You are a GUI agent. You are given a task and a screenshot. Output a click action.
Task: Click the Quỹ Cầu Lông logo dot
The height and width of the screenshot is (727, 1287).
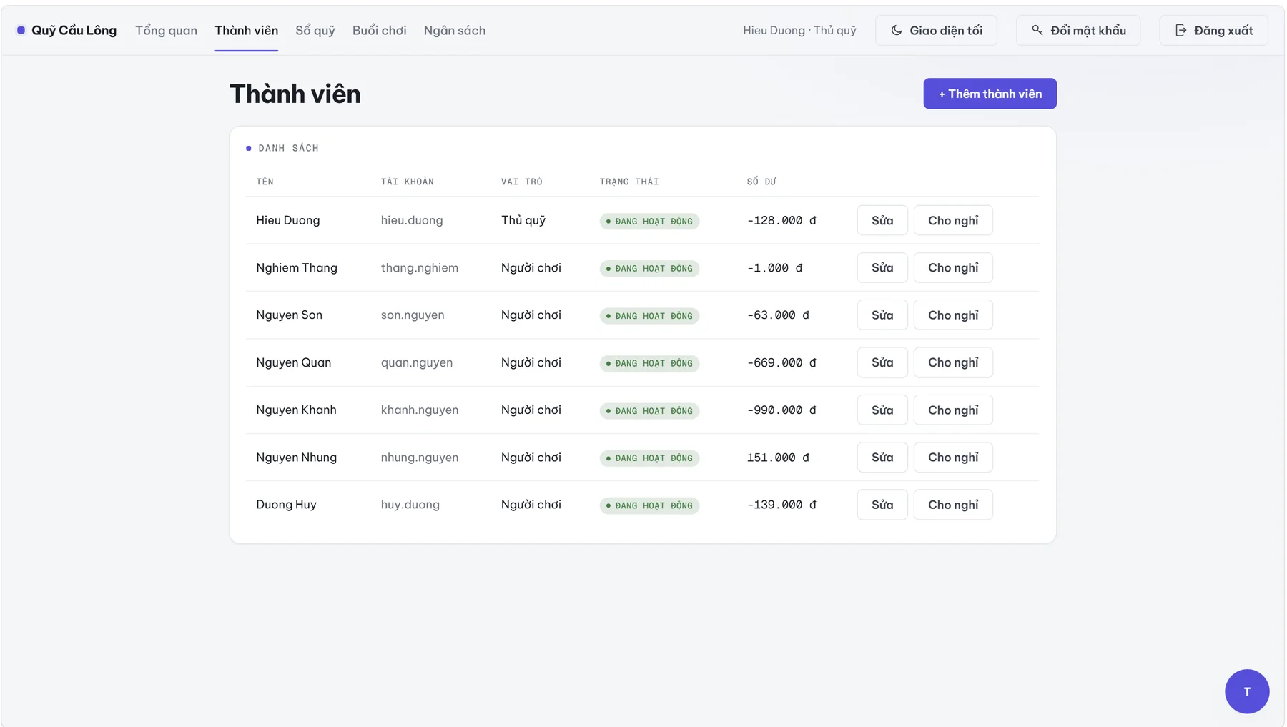(21, 30)
